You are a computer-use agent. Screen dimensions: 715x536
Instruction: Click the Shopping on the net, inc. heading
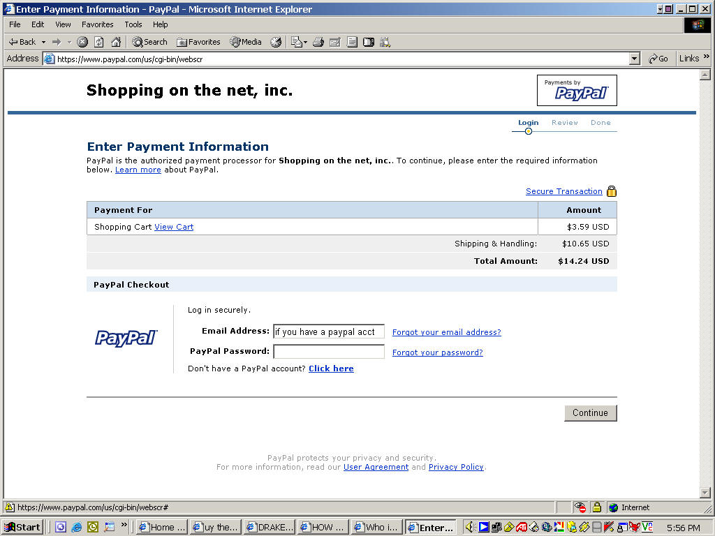click(x=189, y=90)
